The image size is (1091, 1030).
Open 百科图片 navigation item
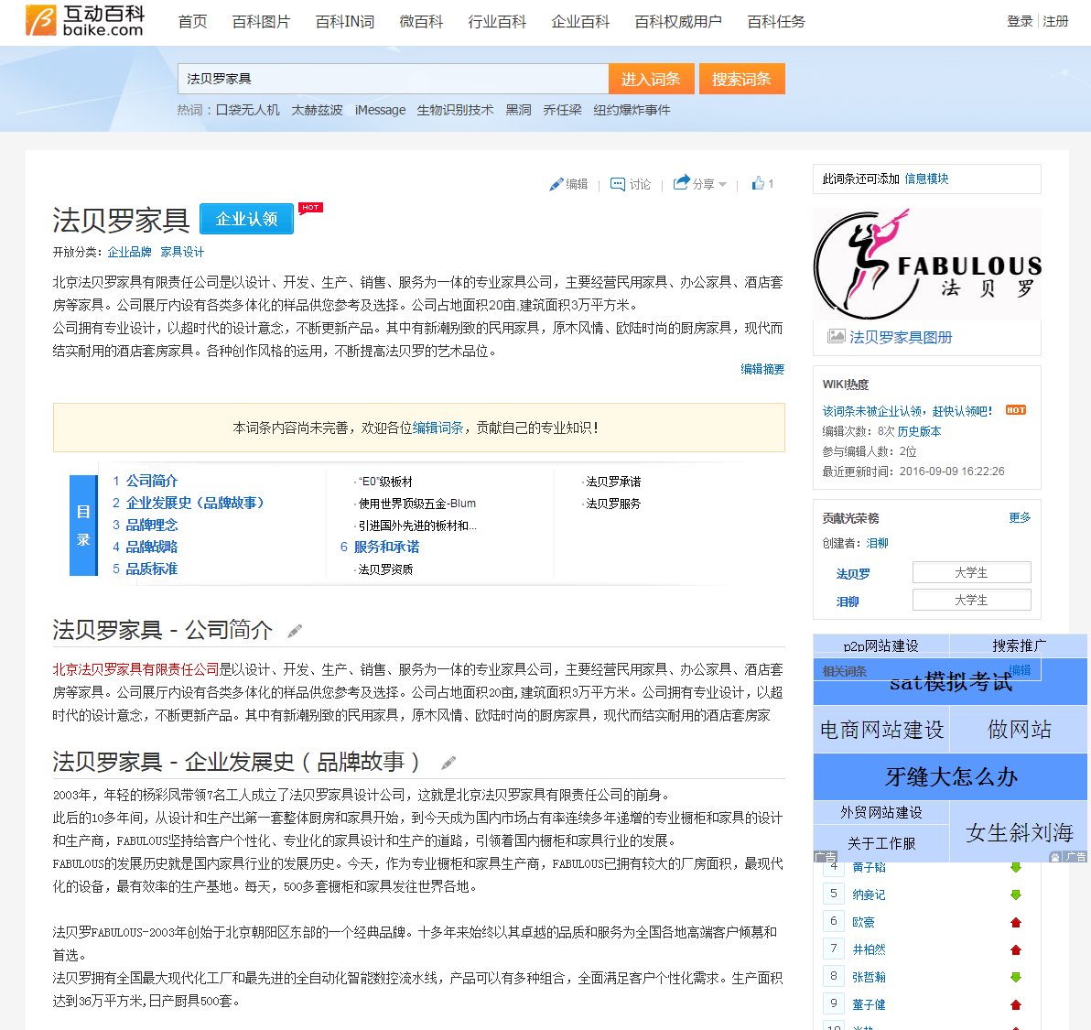[261, 22]
